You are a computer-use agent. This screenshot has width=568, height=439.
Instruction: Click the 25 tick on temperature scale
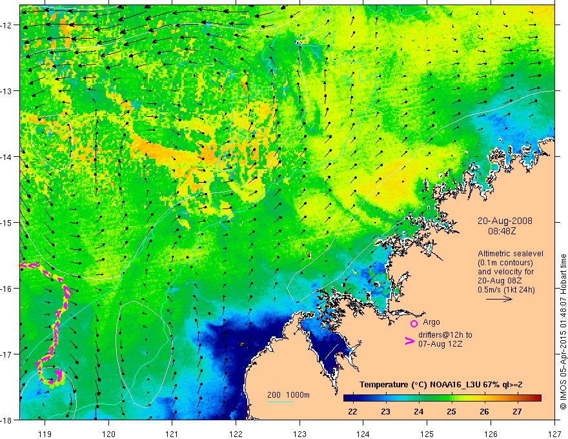click(x=451, y=412)
